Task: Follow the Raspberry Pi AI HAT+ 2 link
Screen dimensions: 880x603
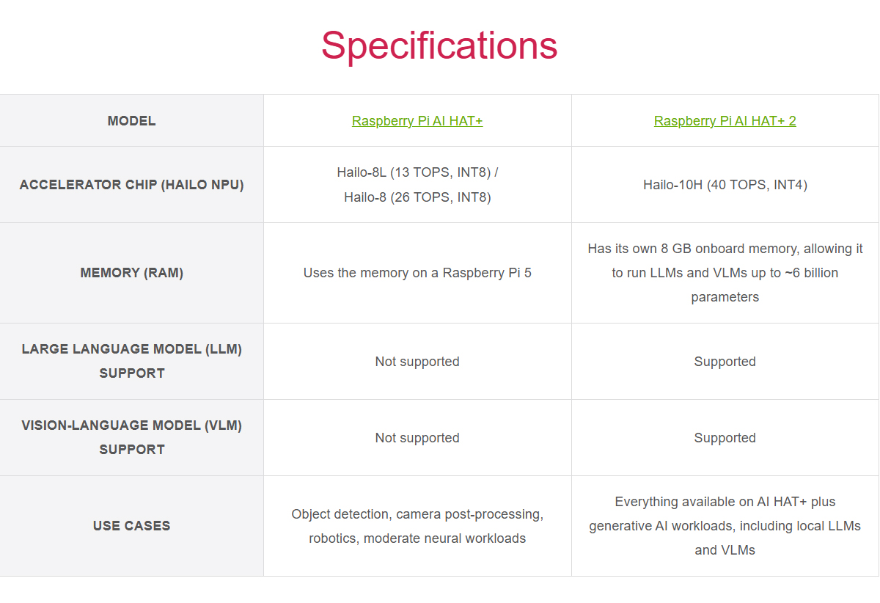Action: pos(725,121)
